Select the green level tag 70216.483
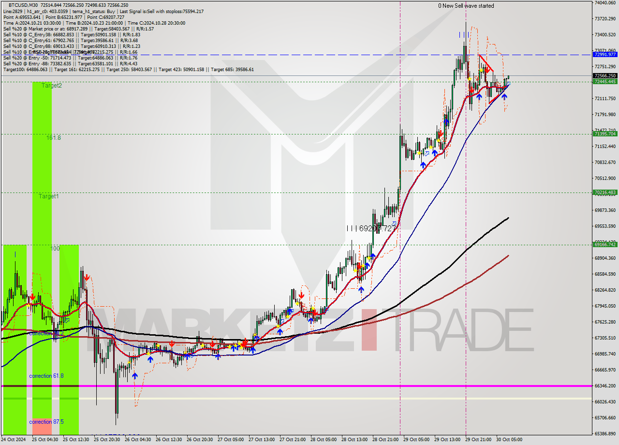The width and height of the screenshot is (619, 445). coord(605,193)
